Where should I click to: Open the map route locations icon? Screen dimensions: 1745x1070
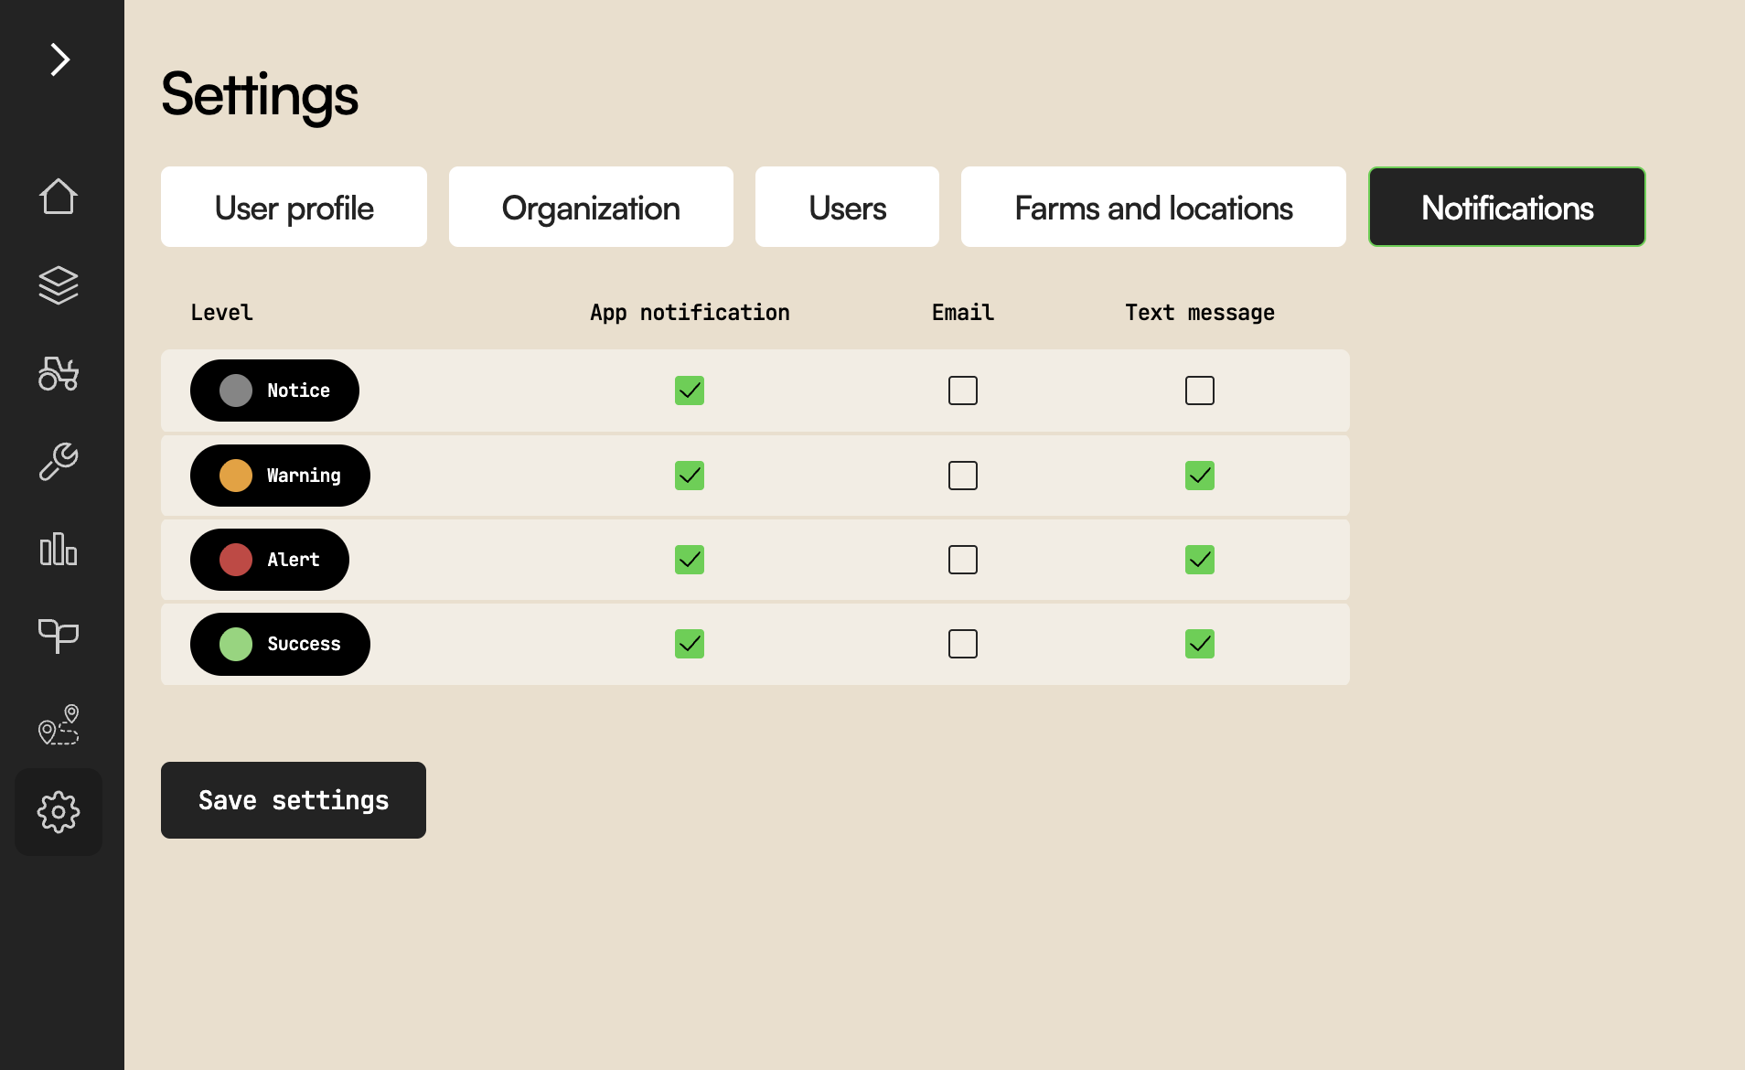click(x=59, y=724)
